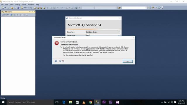Open Task View on taskbar

pos(57,102)
